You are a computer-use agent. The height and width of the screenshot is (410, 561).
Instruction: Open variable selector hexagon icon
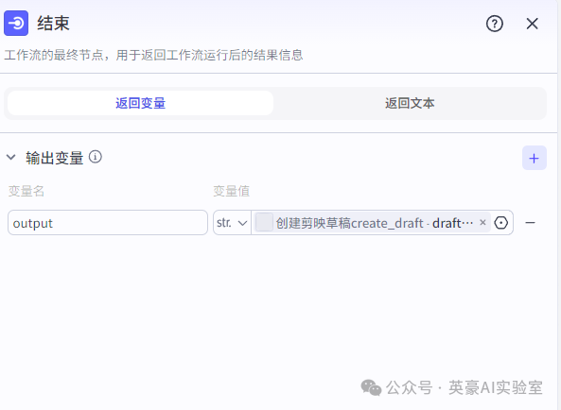coord(500,223)
